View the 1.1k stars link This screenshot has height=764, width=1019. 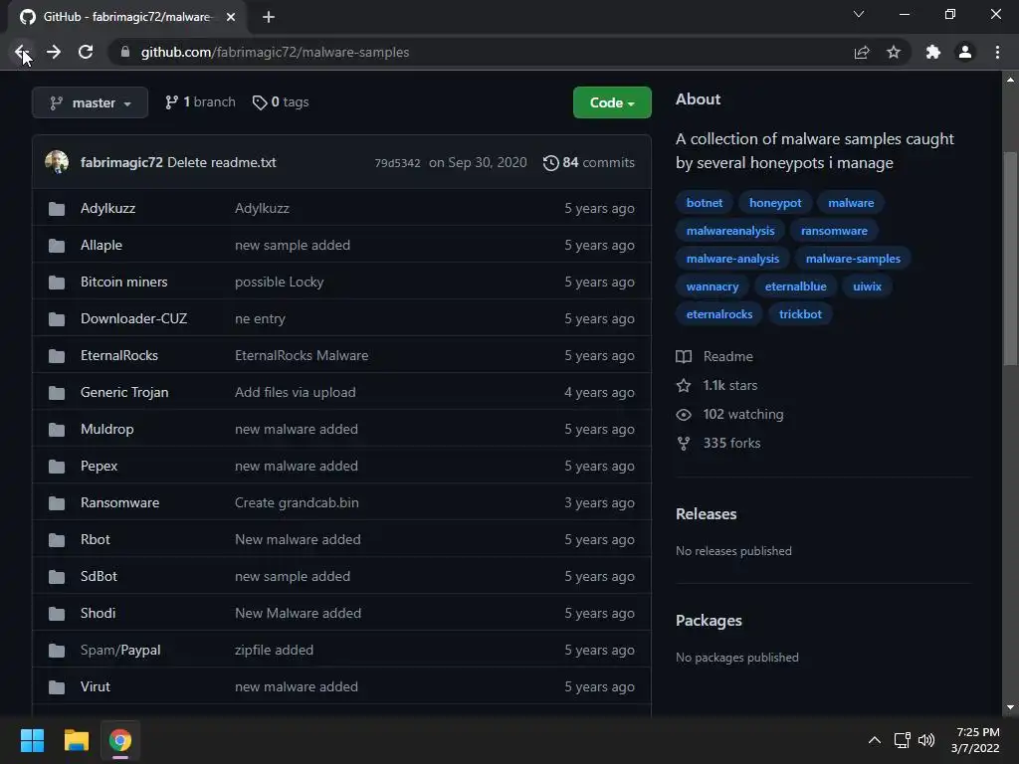pyautogui.click(x=716, y=385)
